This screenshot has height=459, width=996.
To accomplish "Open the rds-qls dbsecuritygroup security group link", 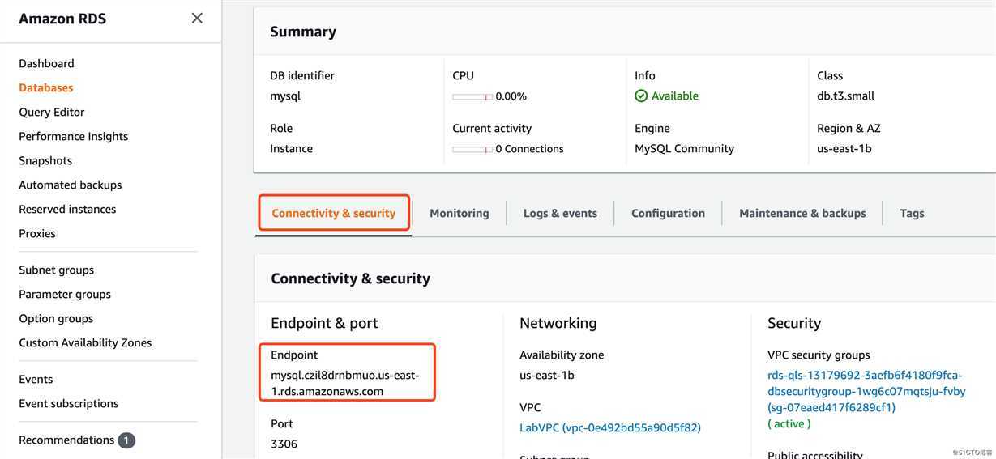I will 866,391.
